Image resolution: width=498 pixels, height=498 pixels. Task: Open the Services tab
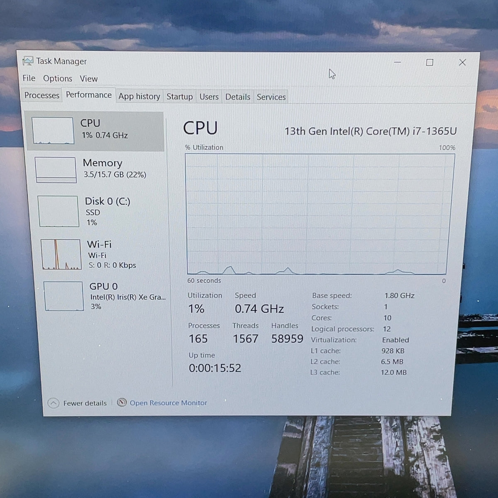coord(271,97)
